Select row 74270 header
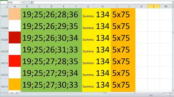 pos(4,49)
